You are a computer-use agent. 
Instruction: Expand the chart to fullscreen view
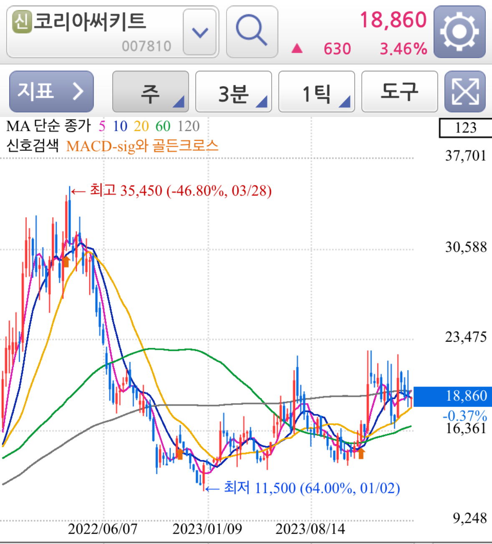[464, 92]
